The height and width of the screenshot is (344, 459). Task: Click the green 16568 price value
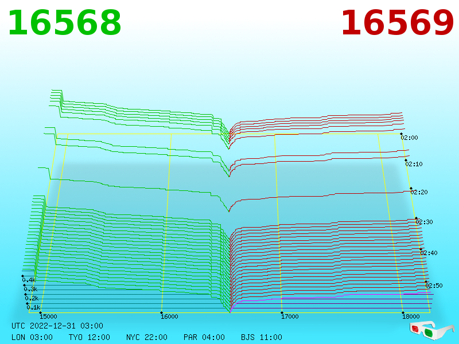[x=64, y=23]
